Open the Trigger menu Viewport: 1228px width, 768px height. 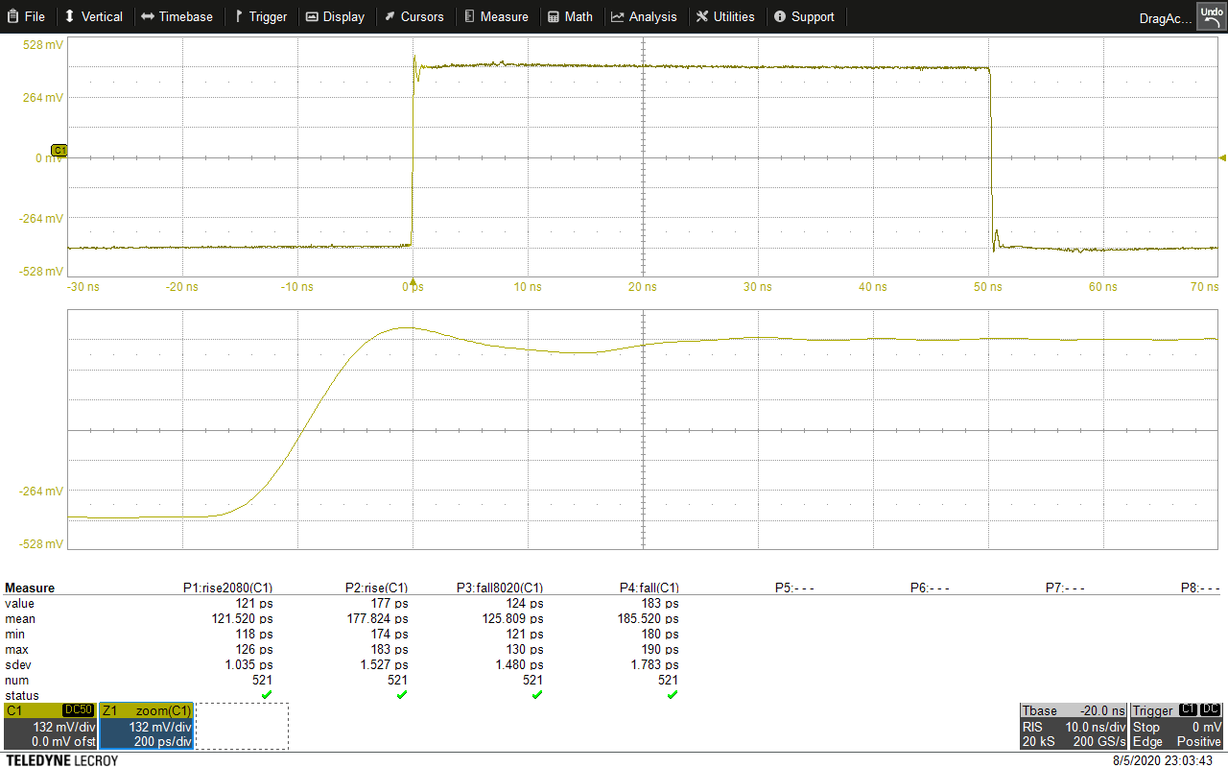[261, 16]
